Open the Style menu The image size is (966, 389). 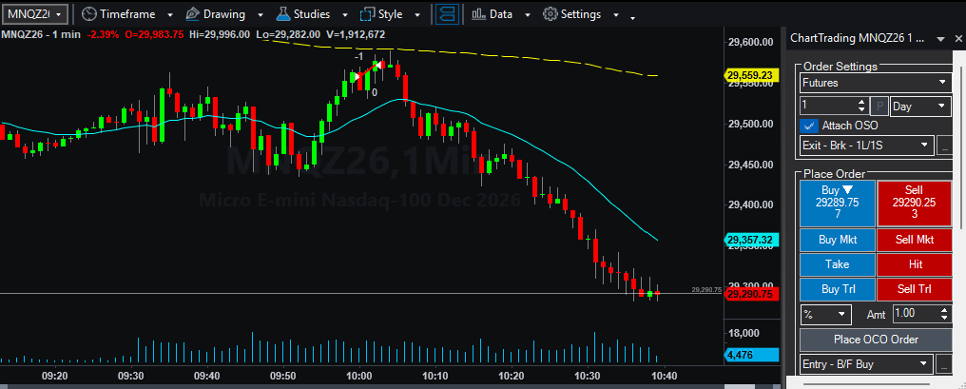(x=381, y=13)
